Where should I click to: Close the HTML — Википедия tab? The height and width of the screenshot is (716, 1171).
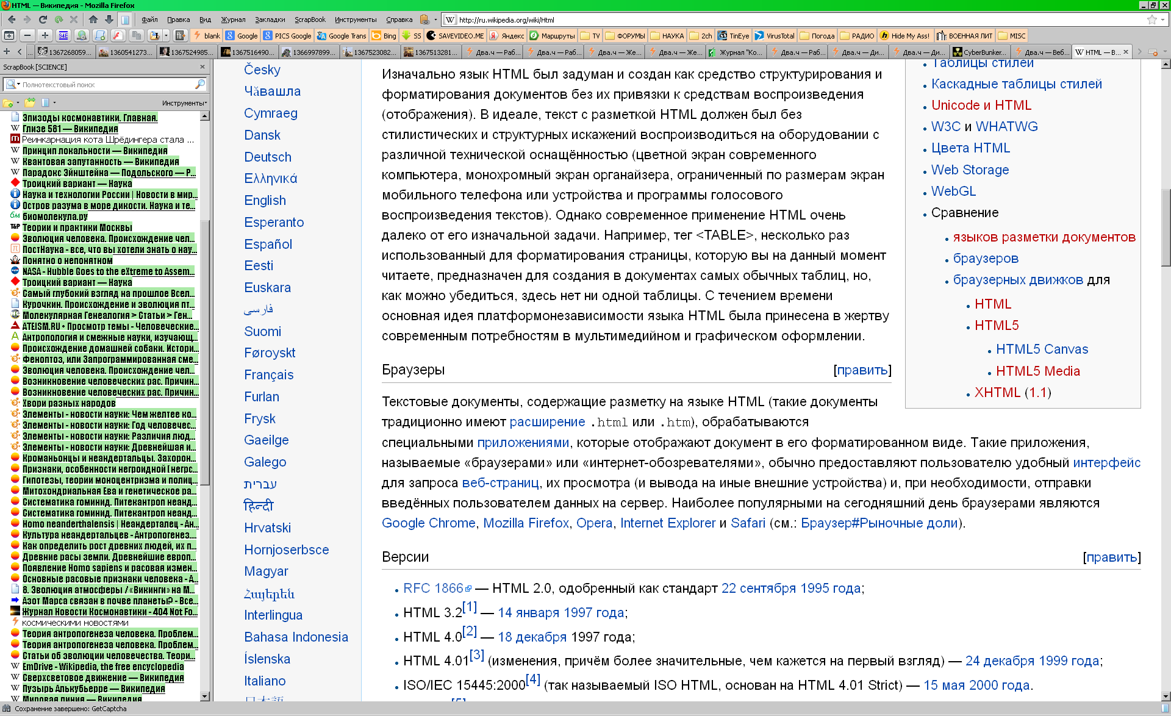1126,52
